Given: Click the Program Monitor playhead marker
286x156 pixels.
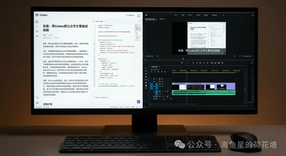Looking at the screenshot, I should (x=183, y=59).
